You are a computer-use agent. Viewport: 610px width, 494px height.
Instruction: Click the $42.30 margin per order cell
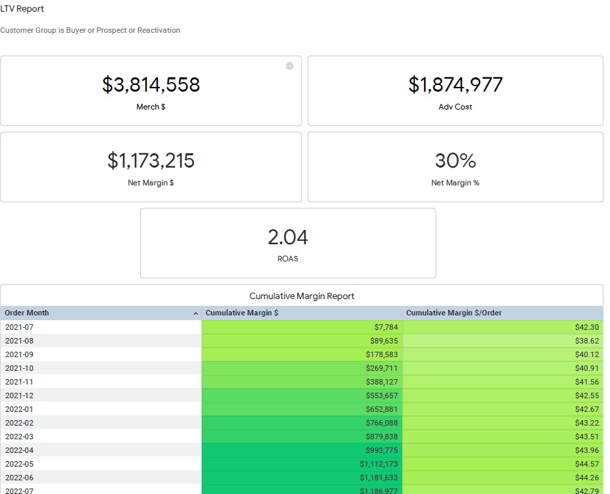(x=504, y=327)
